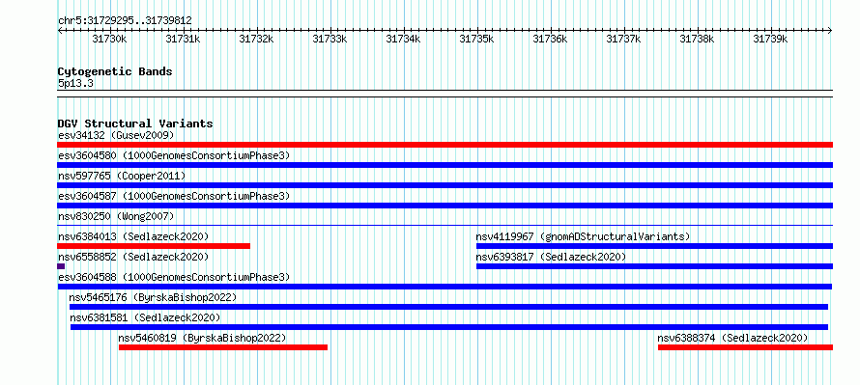This screenshot has height=385, width=860.
Task: Open nsv6393817 (Sedlazeck2020) variant label
Action: click(x=551, y=257)
